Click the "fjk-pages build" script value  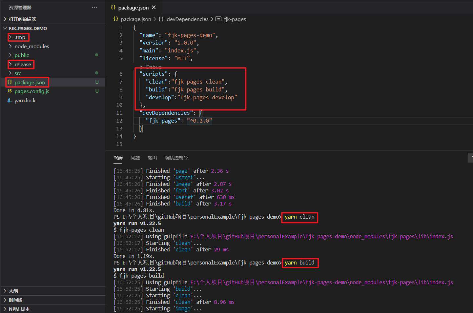(197, 89)
